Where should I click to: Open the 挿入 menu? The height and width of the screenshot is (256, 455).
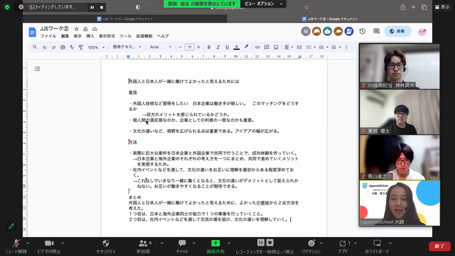tap(90, 36)
